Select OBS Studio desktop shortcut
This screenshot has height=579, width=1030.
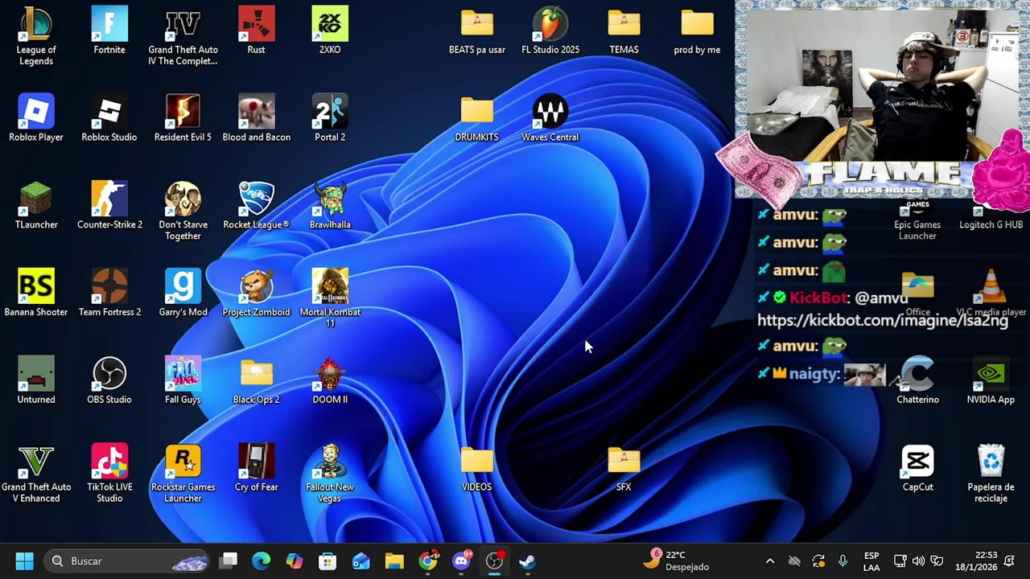(109, 380)
